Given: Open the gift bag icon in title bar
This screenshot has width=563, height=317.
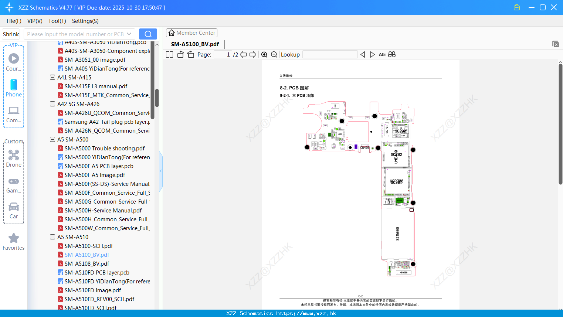Looking at the screenshot, I should point(517,7).
